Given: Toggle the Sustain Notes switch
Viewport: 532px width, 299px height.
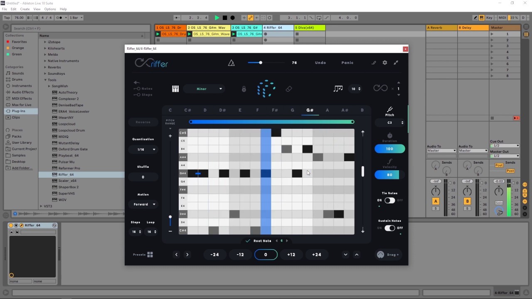Looking at the screenshot, I should click(x=389, y=228).
